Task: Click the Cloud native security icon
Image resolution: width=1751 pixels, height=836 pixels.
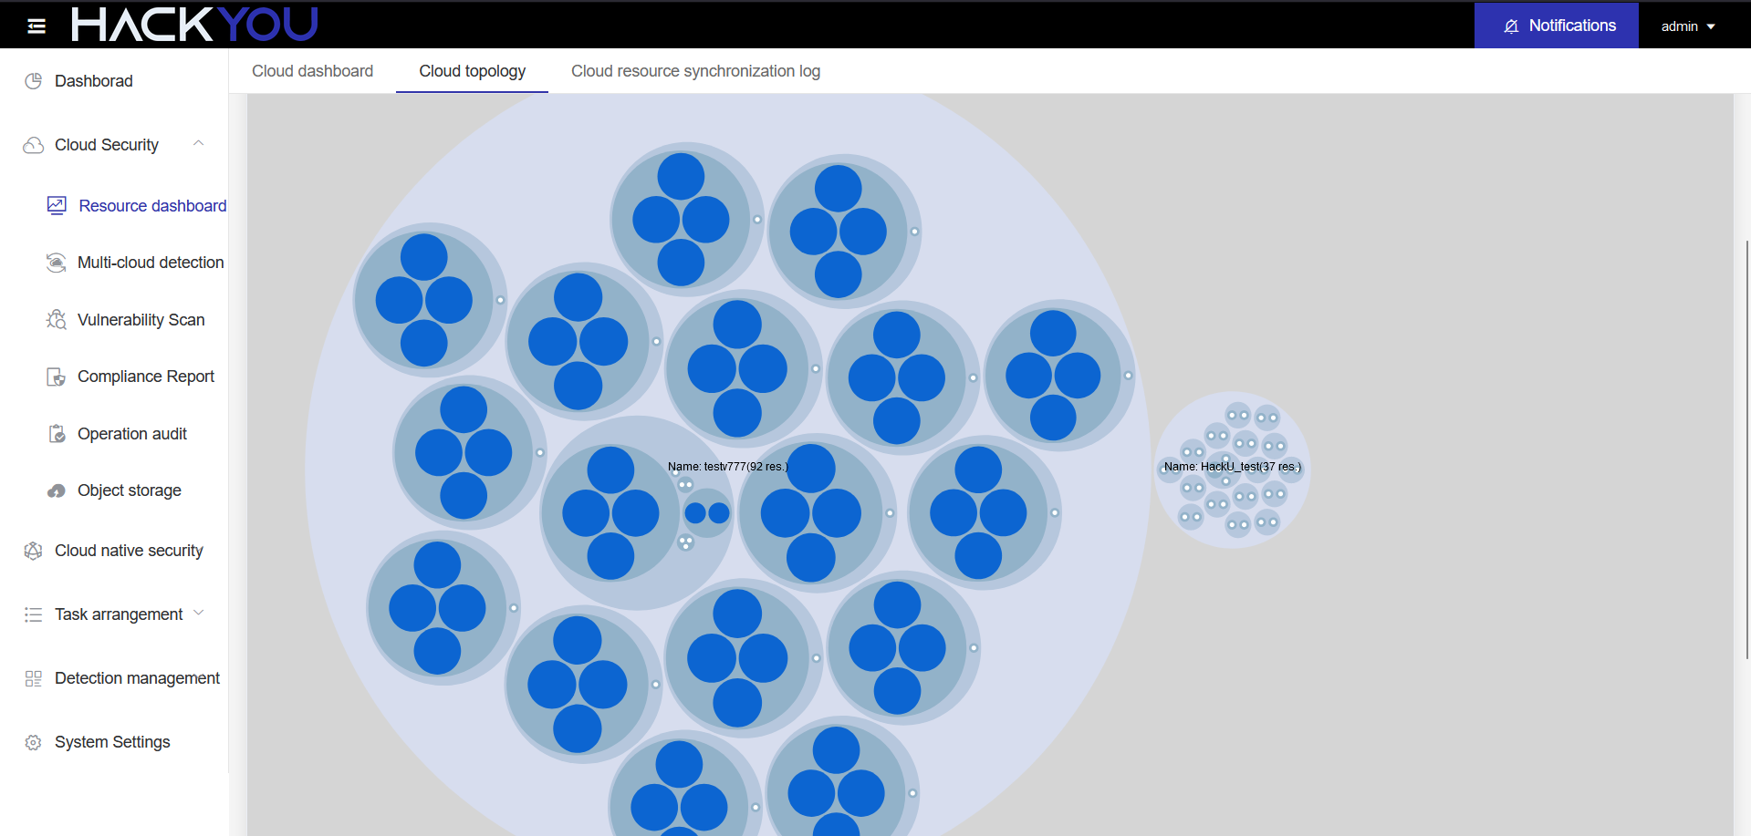Action: [34, 551]
